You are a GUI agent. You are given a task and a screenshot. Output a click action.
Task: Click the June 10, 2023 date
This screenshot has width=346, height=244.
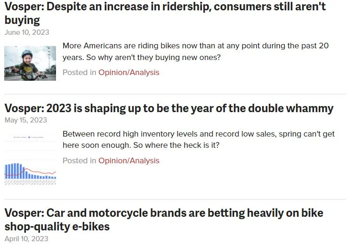tap(27, 32)
